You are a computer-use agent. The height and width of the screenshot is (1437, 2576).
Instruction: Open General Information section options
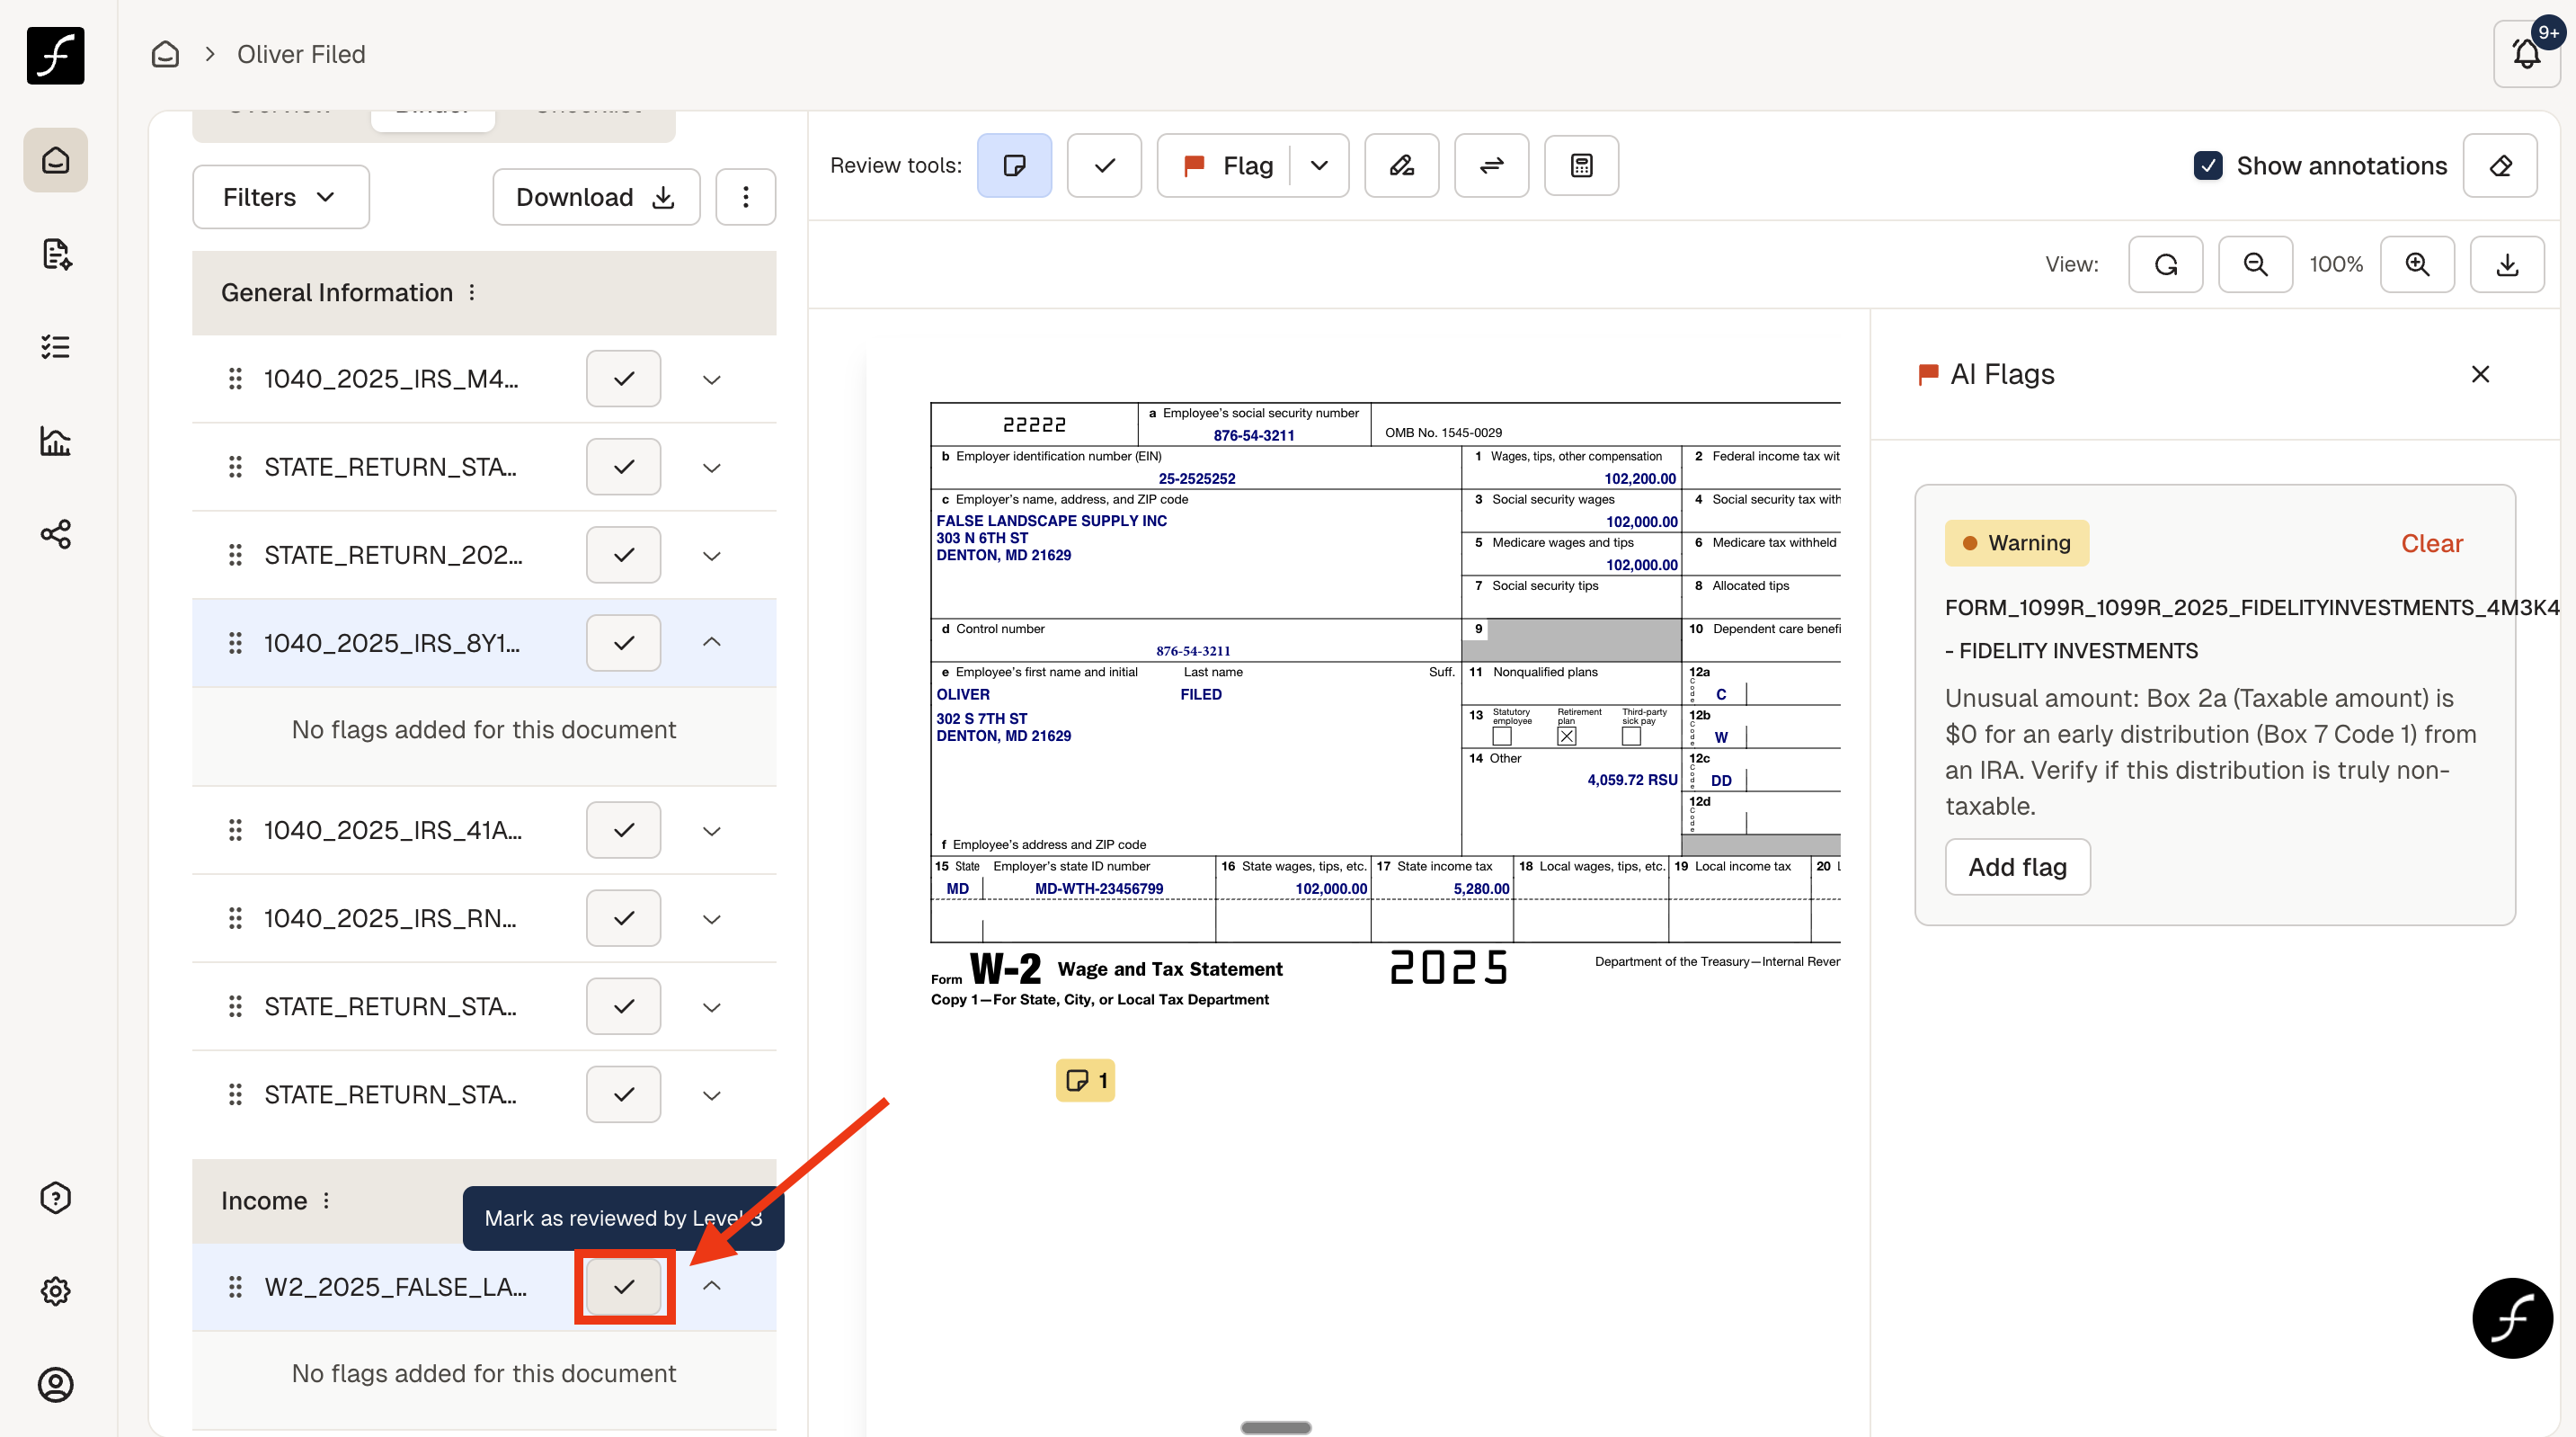pos(472,292)
